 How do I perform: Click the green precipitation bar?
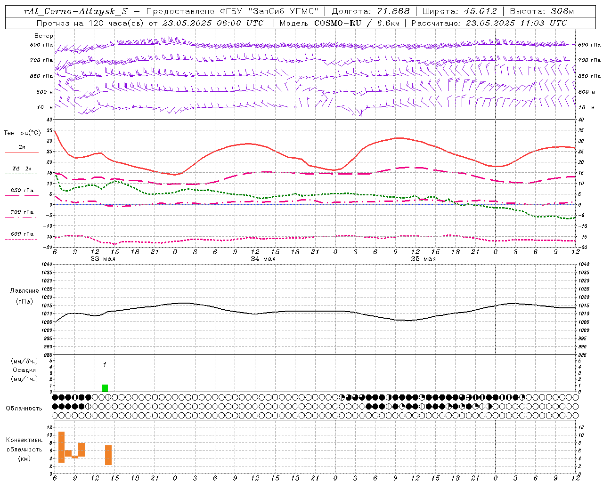(105, 388)
